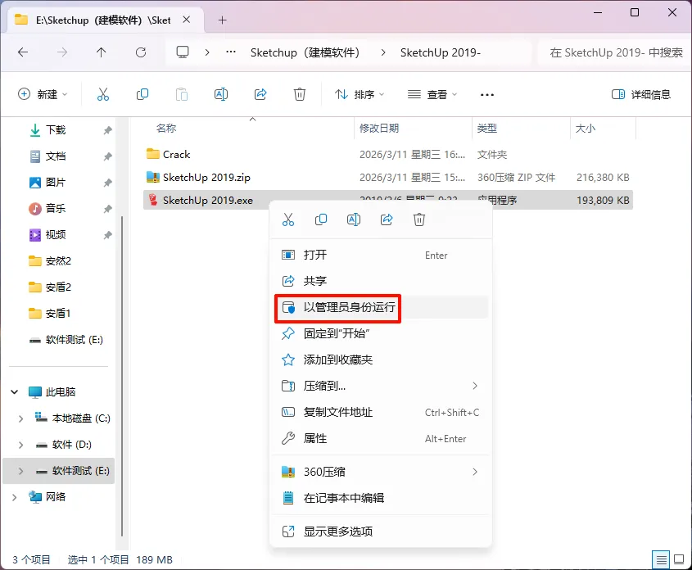Choose 在记事本中编辑 from the context menu

(381, 498)
